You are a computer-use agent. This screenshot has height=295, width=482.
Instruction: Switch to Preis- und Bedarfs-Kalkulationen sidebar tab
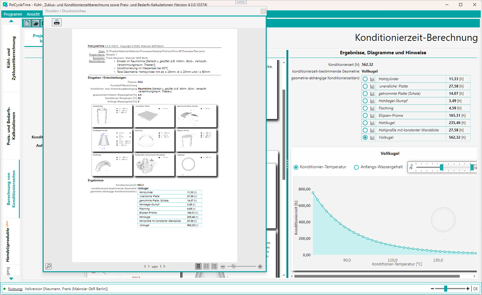pyautogui.click(x=11, y=126)
